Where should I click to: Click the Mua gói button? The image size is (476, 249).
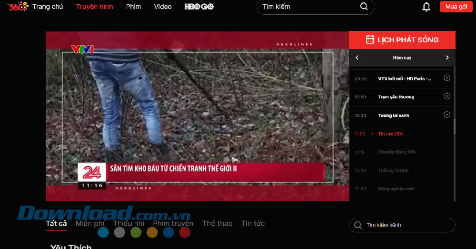pos(456,7)
